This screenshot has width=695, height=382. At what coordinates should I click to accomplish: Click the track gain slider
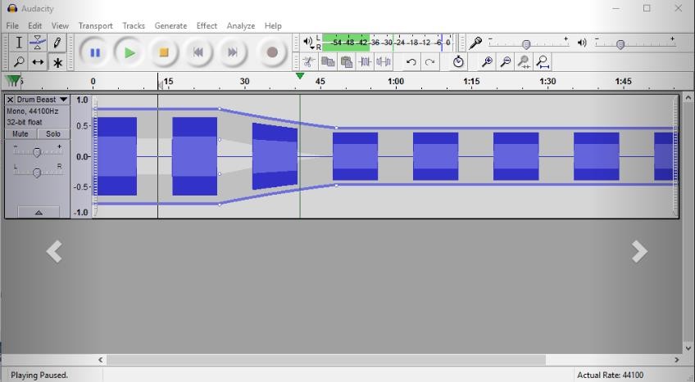coord(37,152)
